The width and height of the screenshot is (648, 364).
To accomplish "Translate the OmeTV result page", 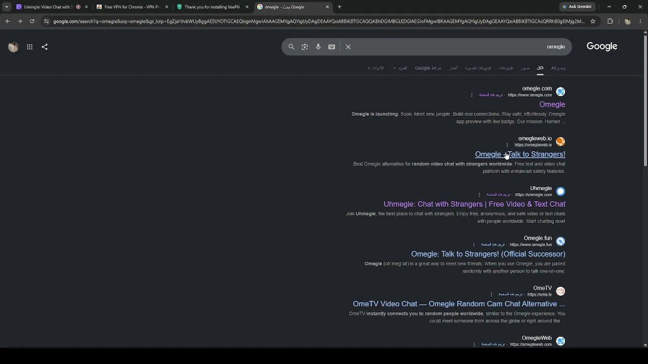I will (510, 295).
